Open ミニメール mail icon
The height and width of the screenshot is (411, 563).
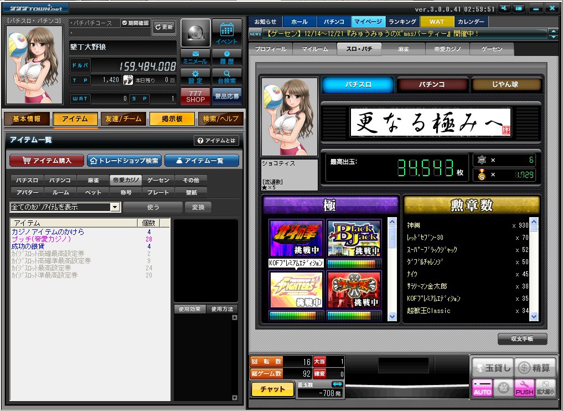195,58
